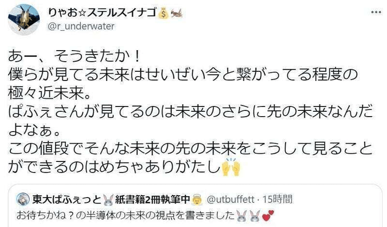Click quoted author name 東大ぱふぇっと
Screen dimensions: 387x227
[x=67, y=199]
